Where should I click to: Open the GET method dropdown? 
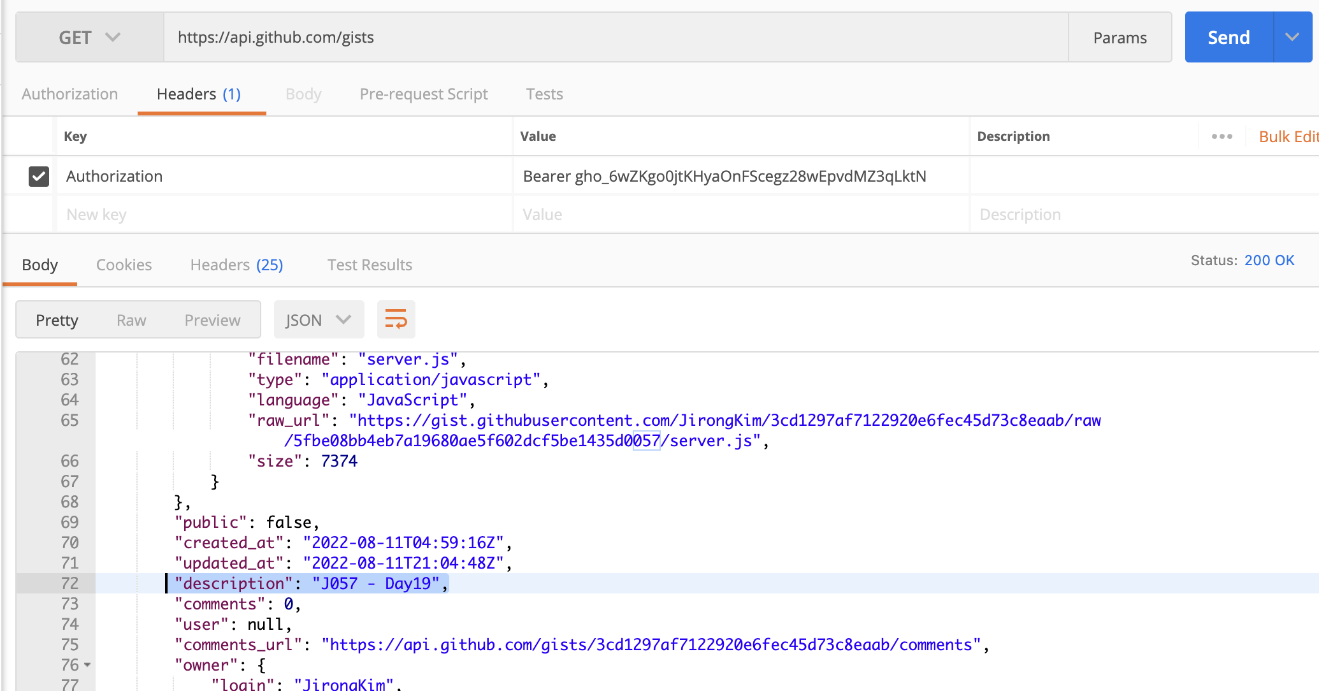pos(89,38)
